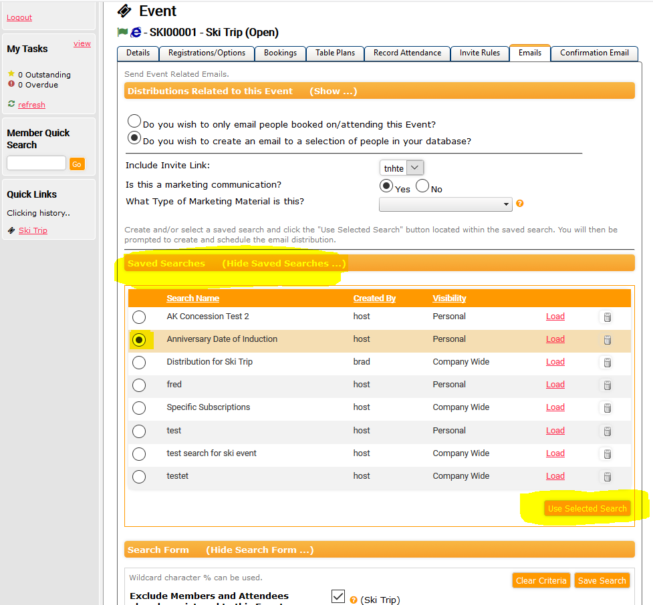The height and width of the screenshot is (605, 653).
Task: Click help icon beside Marketing Material dropdown
Action: (x=519, y=204)
